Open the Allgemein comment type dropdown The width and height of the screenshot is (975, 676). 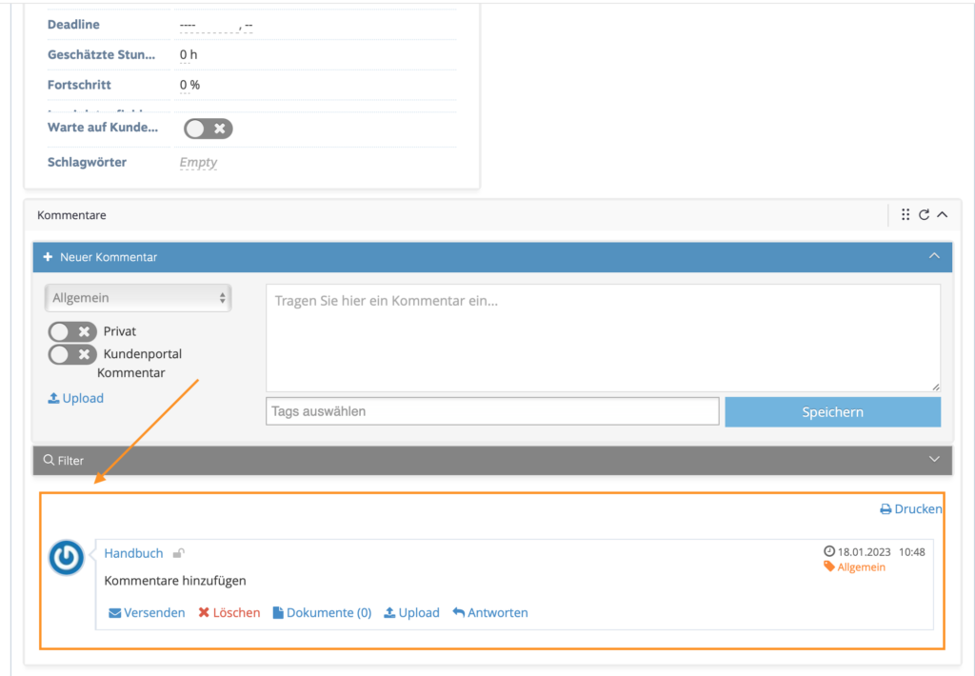tap(138, 298)
